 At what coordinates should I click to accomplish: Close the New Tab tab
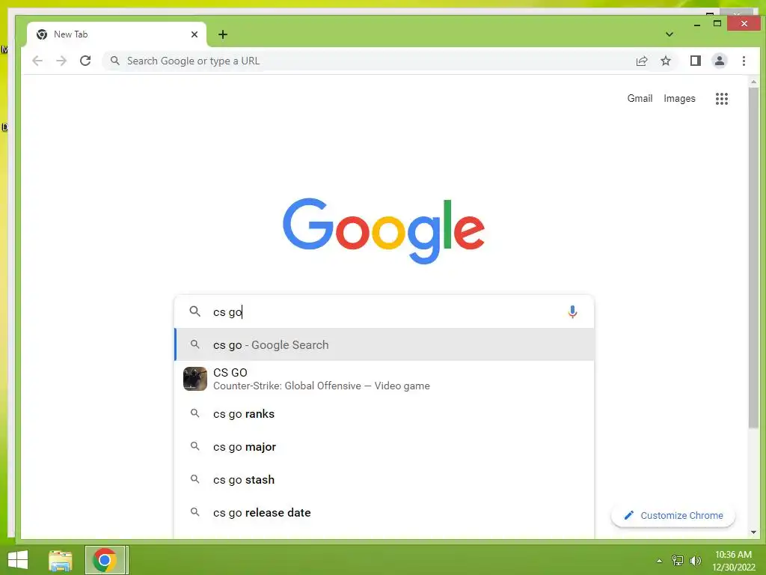click(x=194, y=34)
